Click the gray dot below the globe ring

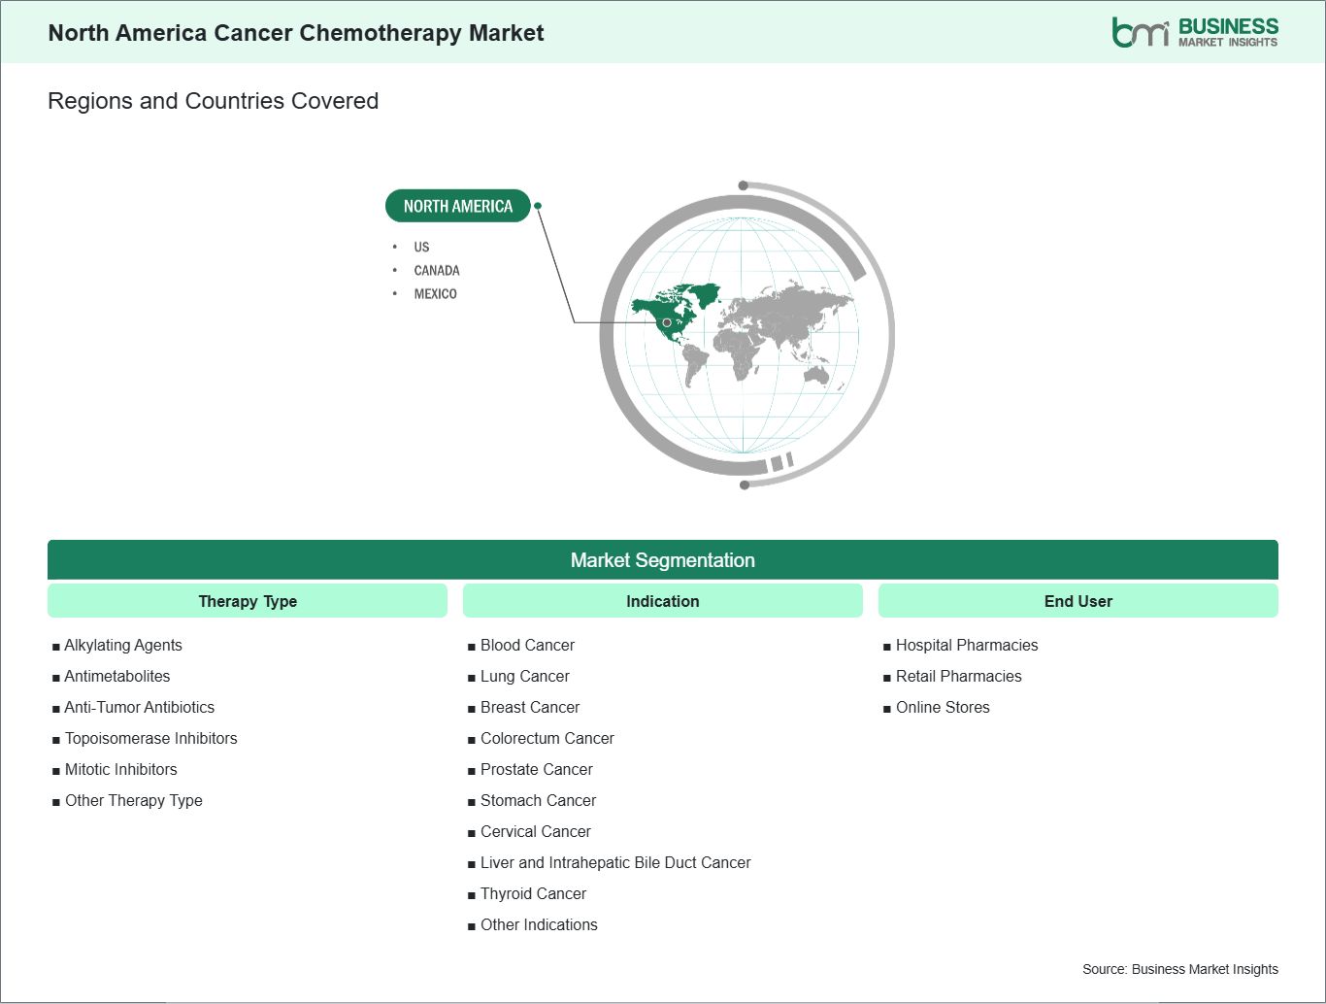click(745, 485)
